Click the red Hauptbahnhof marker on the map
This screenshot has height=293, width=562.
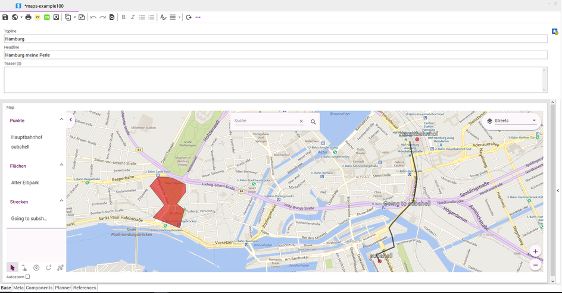(417, 139)
